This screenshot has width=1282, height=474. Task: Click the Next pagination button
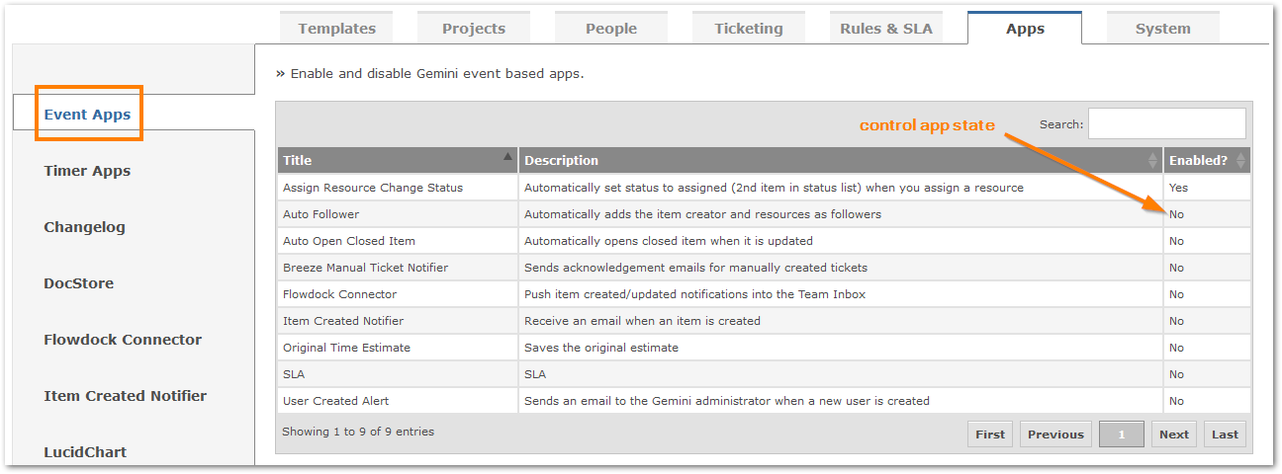coord(1174,434)
